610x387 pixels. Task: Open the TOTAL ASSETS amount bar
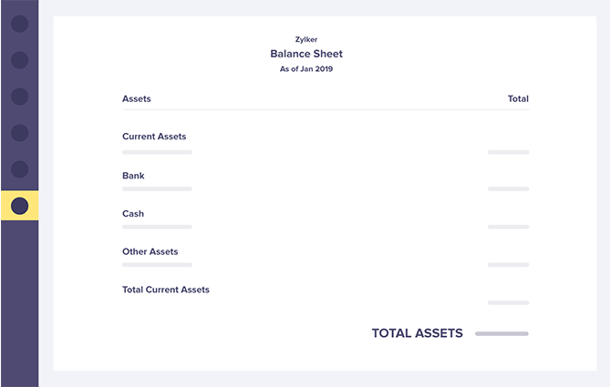(x=501, y=334)
